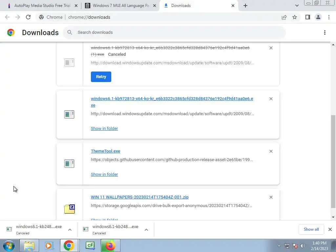The width and height of the screenshot is (336, 252).
Task: Open the ThemeTool.exe download link
Action: [105, 151]
